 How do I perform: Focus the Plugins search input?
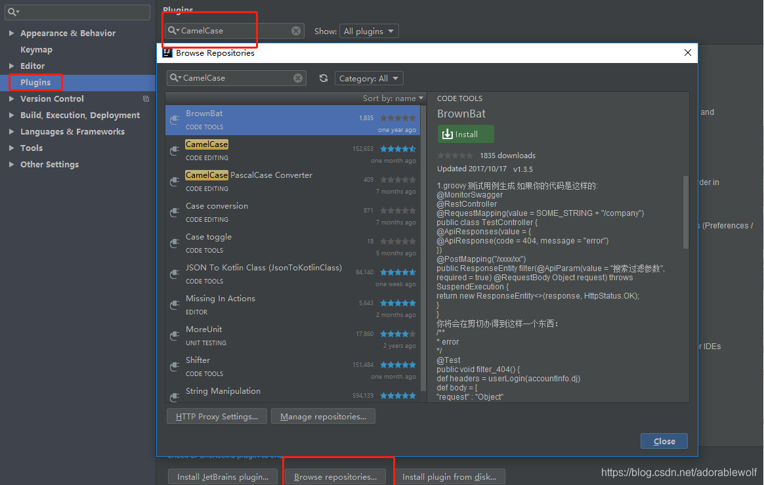236,31
